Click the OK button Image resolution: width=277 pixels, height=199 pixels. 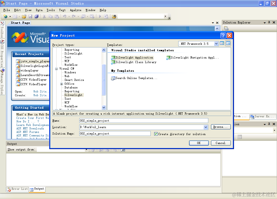click(199, 143)
